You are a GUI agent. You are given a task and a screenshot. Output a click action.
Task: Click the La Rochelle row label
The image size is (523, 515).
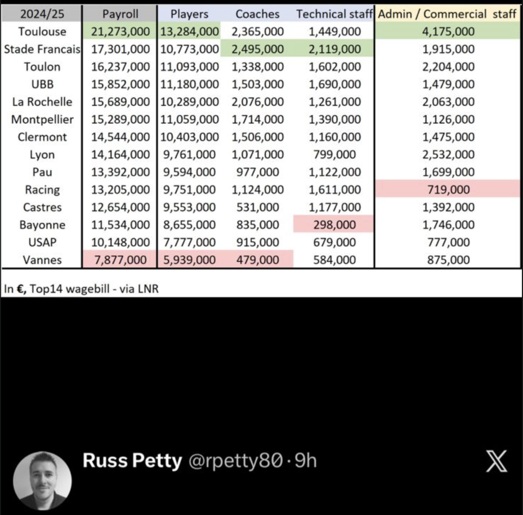click(41, 102)
